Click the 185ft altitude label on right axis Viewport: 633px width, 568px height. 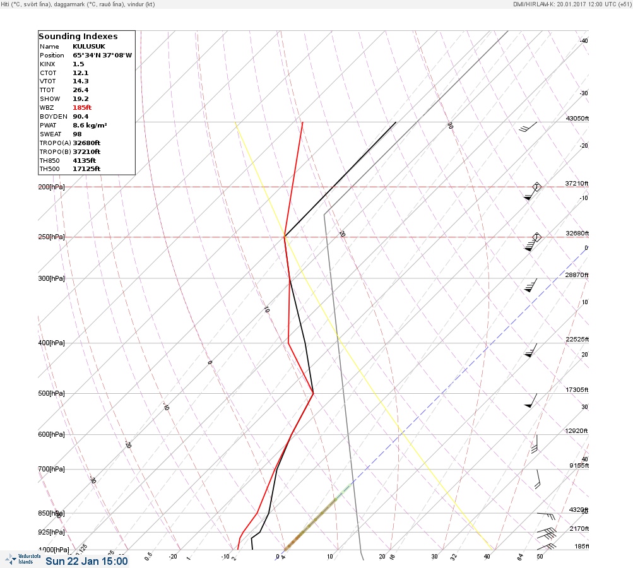(x=582, y=546)
